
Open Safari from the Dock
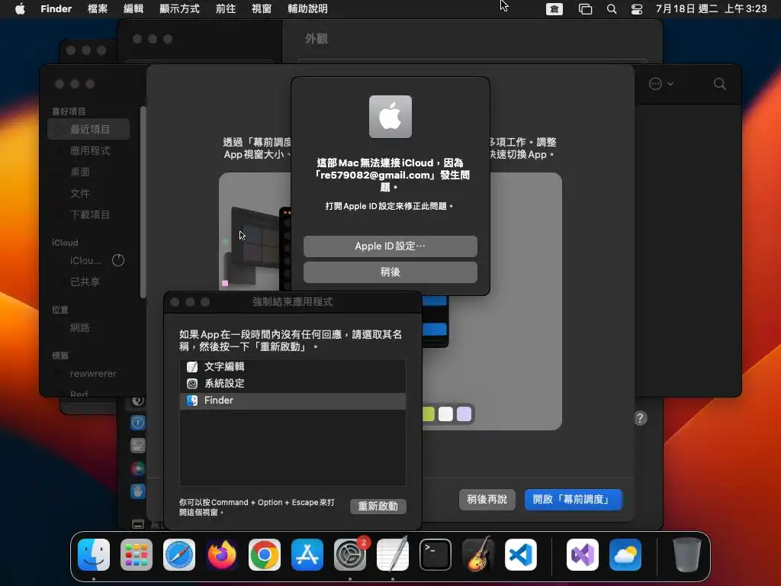coord(179,555)
